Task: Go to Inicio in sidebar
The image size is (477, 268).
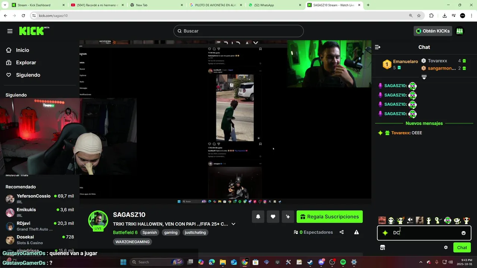Action: pos(22,50)
